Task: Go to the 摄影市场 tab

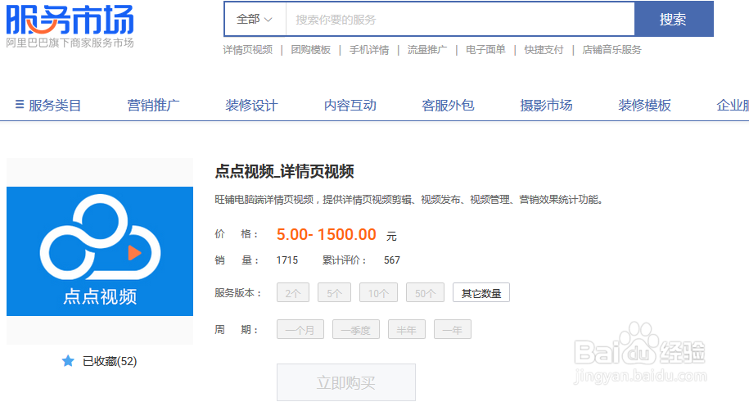Action: pos(547,105)
